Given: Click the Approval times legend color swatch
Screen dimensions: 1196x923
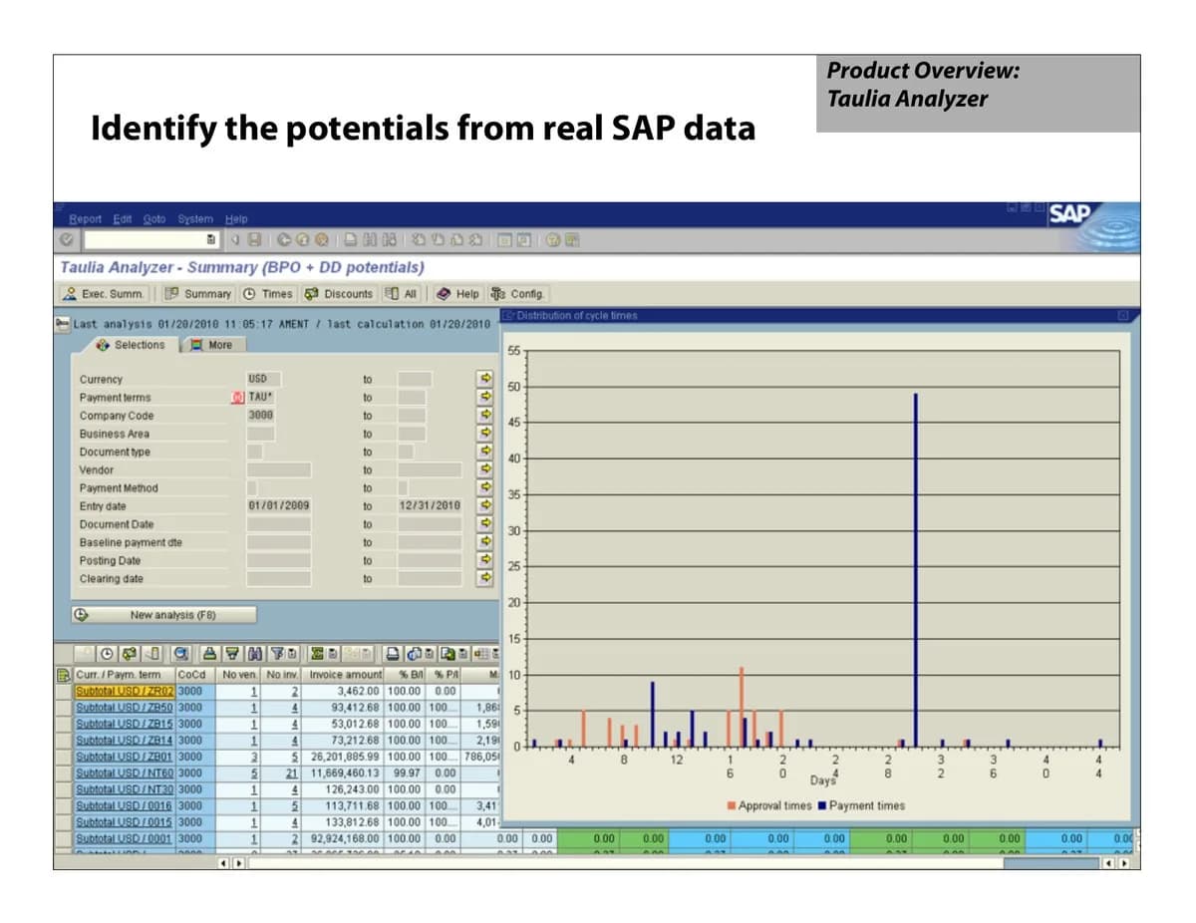Looking at the screenshot, I should coord(733,805).
